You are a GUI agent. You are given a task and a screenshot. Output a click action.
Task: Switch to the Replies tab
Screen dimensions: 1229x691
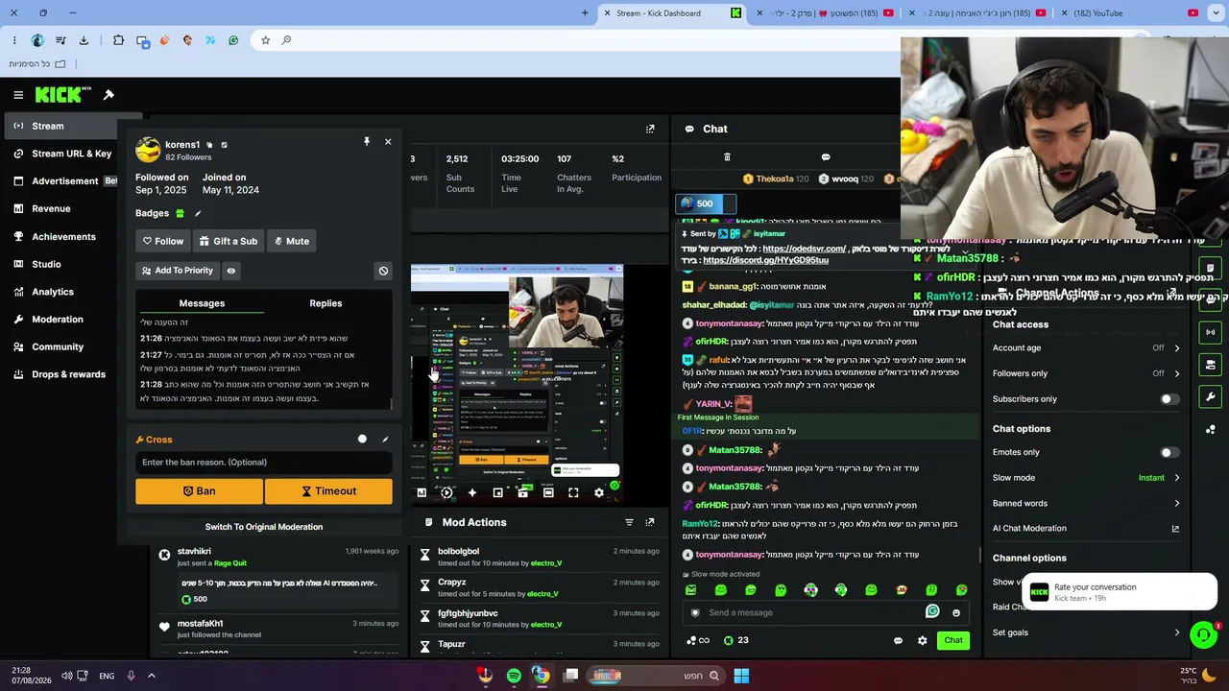(325, 303)
